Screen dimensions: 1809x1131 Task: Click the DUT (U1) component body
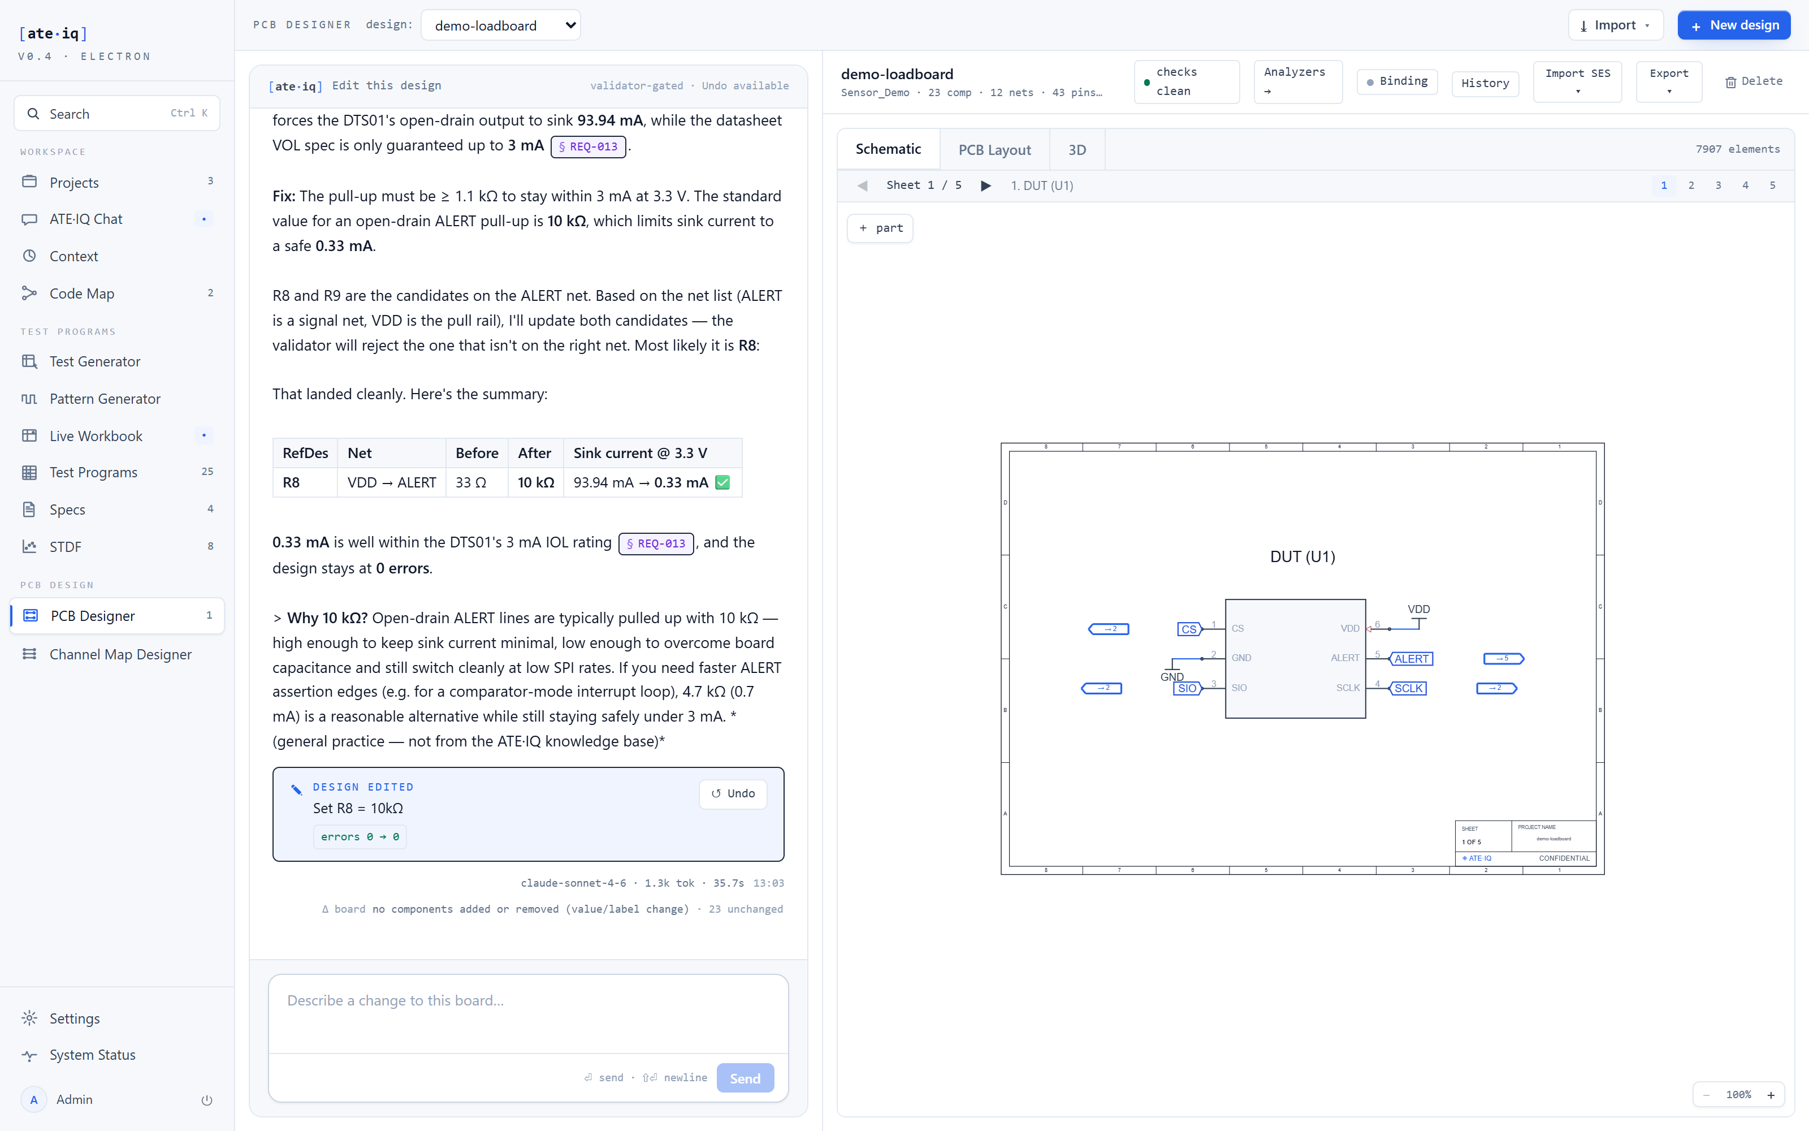coord(1296,659)
